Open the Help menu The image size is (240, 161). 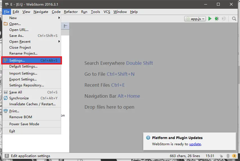point(134,12)
